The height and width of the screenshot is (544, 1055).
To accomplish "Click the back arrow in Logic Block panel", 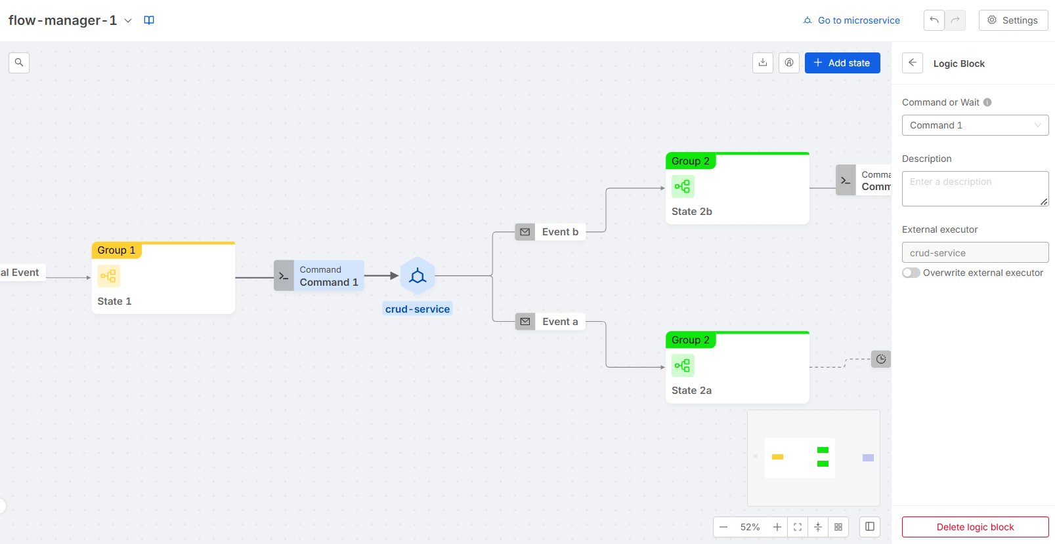I will pos(913,63).
